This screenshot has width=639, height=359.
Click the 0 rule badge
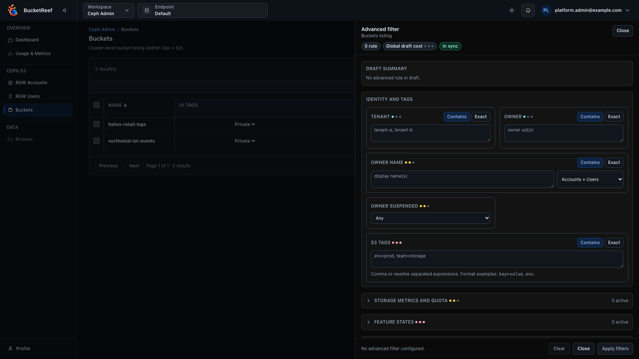coord(371,46)
